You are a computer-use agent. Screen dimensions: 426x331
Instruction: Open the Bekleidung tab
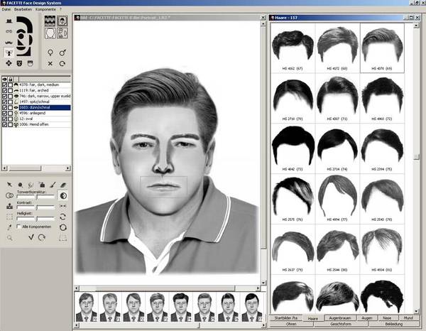395,325
